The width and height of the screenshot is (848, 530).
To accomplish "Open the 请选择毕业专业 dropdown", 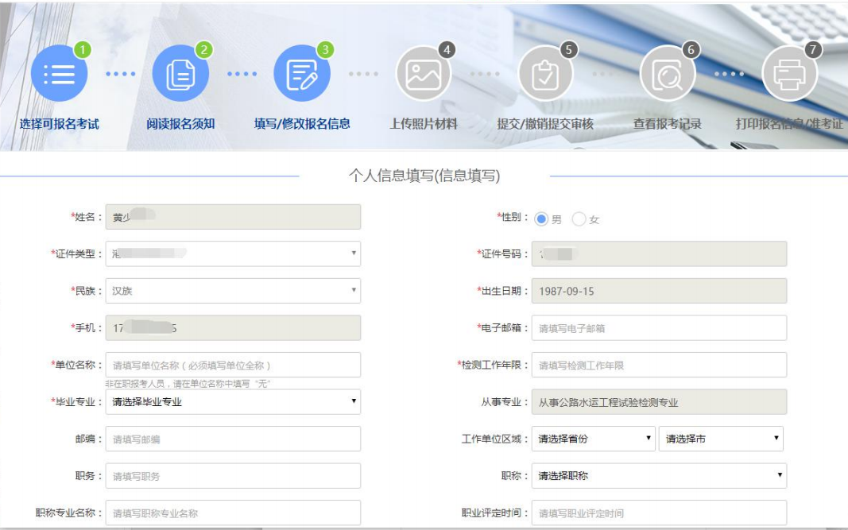I will point(233,402).
